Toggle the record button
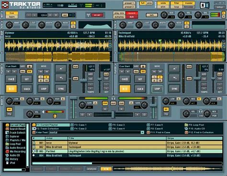The image size is (227, 176). point(132,13)
